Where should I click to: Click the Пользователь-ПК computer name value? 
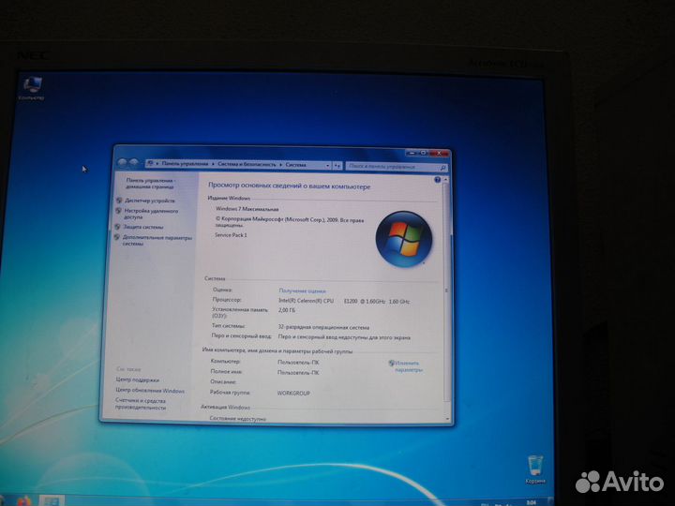[x=298, y=362]
